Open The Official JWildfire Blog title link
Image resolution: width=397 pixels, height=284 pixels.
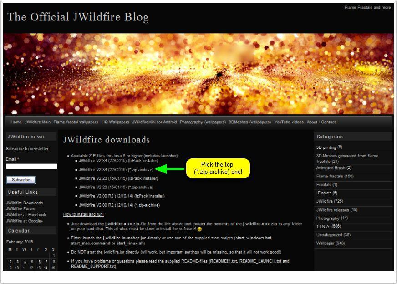78,17
